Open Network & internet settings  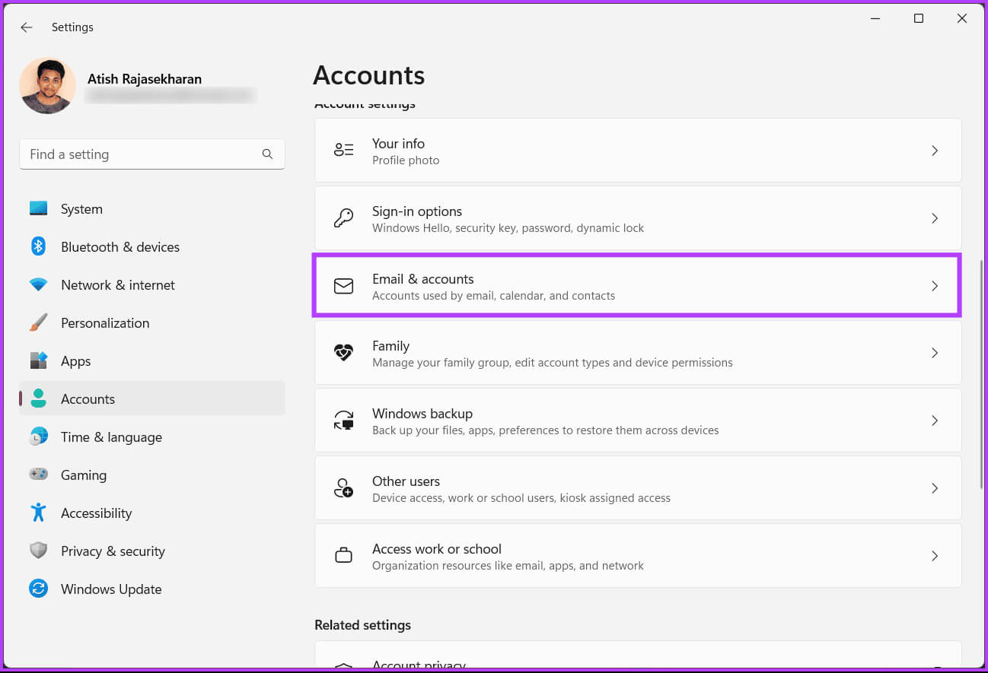[x=152, y=284]
